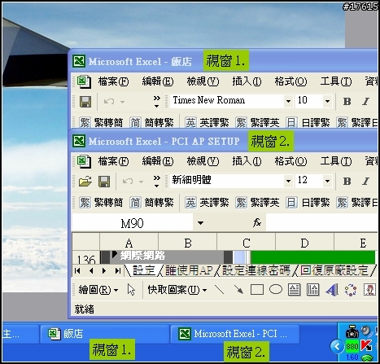Open the font name dropdown showing Times New Roman
Viewport: 380px width, 364px height.
click(288, 101)
